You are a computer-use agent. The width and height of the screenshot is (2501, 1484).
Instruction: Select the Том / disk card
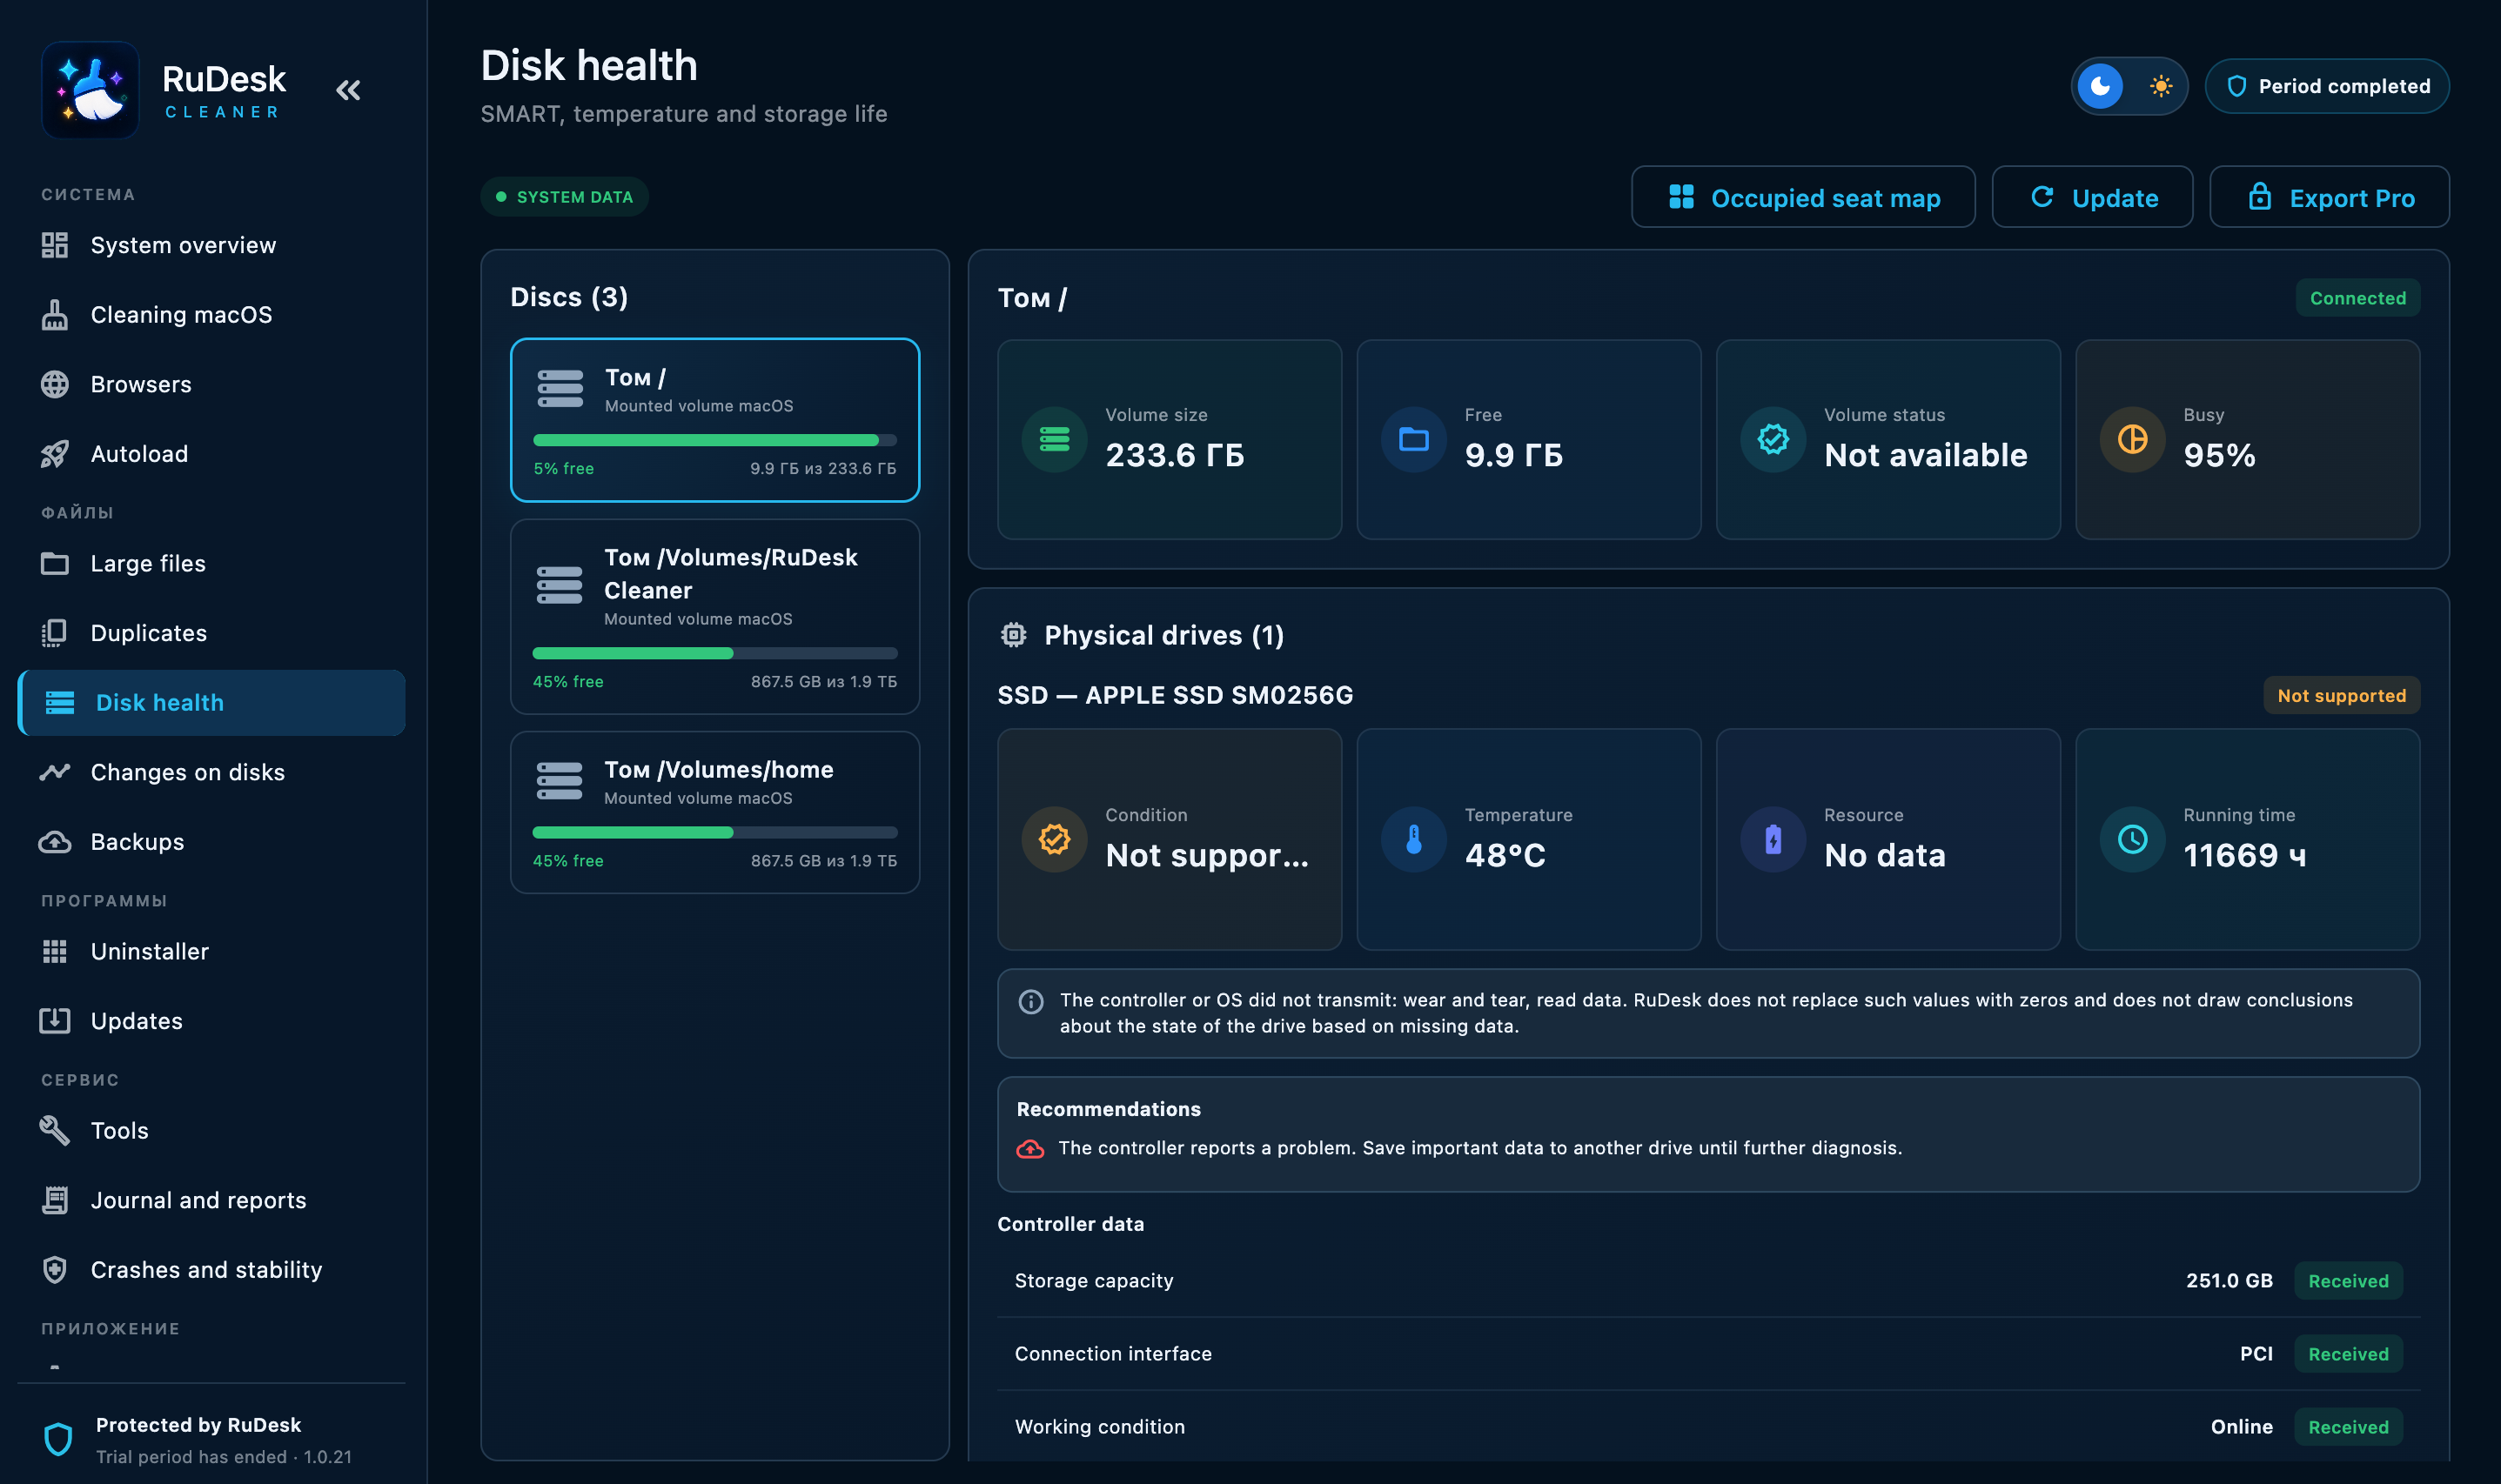tap(714, 420)
